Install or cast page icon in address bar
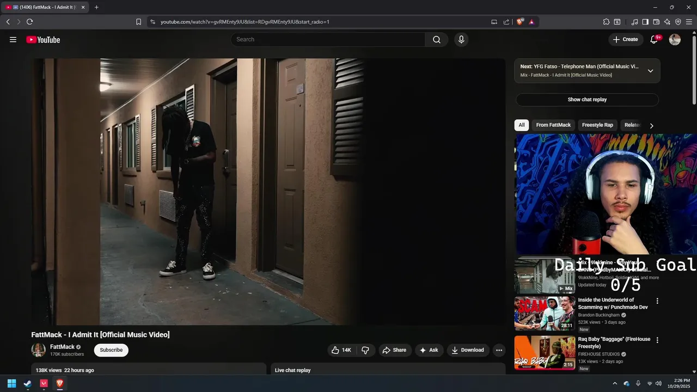 pos(494,22)
